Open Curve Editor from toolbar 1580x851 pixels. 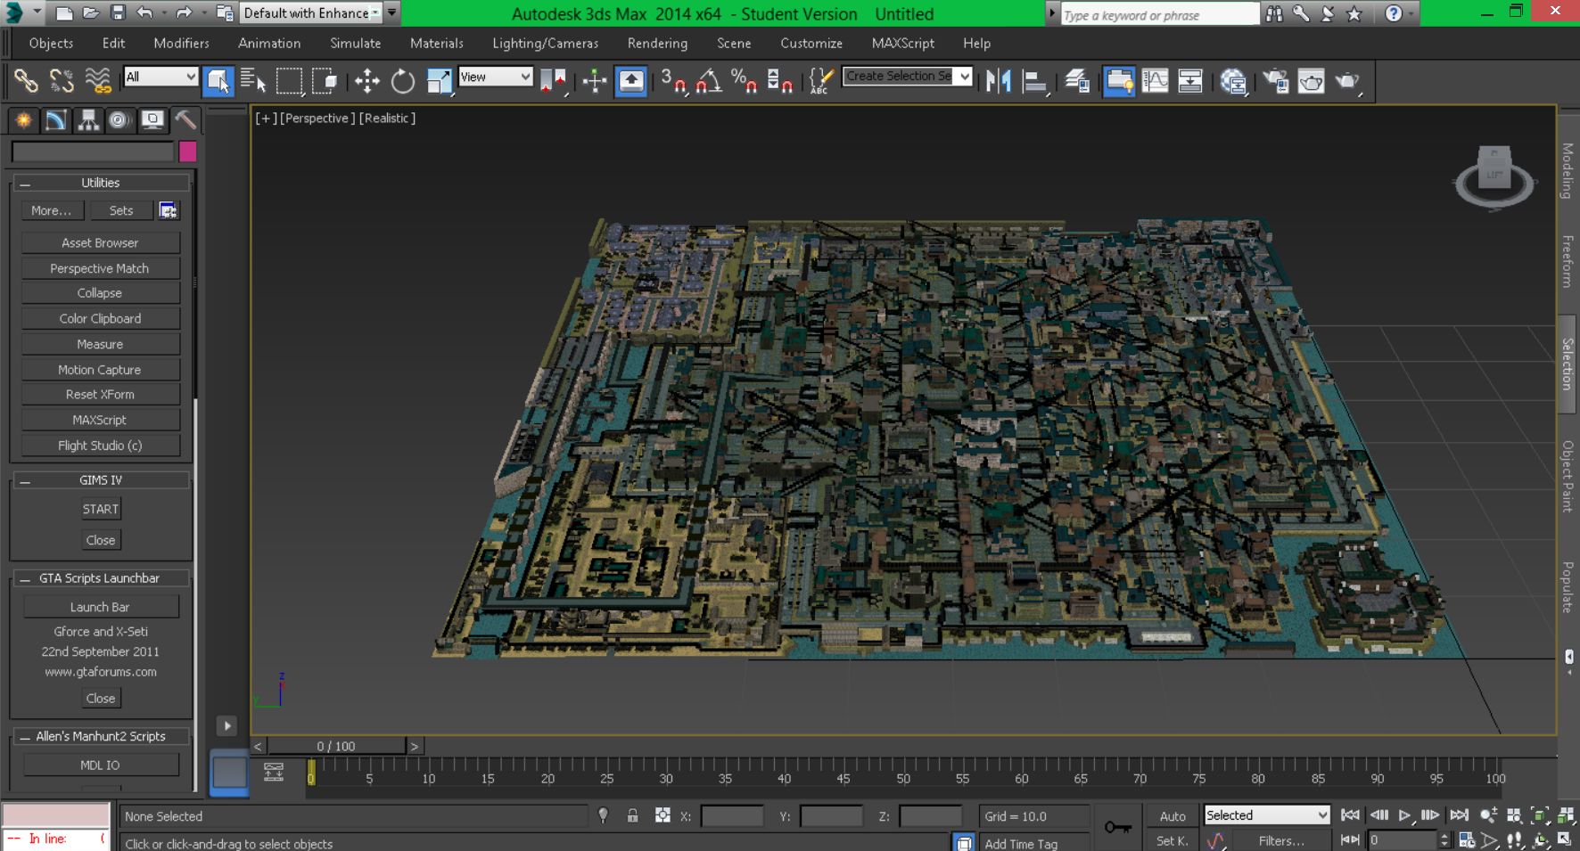1155,81
